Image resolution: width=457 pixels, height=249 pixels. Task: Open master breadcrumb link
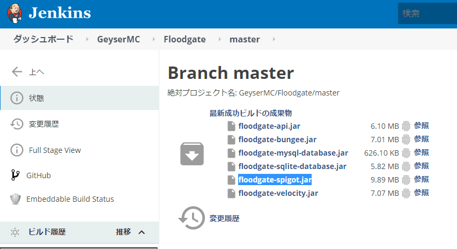(245, 39)
